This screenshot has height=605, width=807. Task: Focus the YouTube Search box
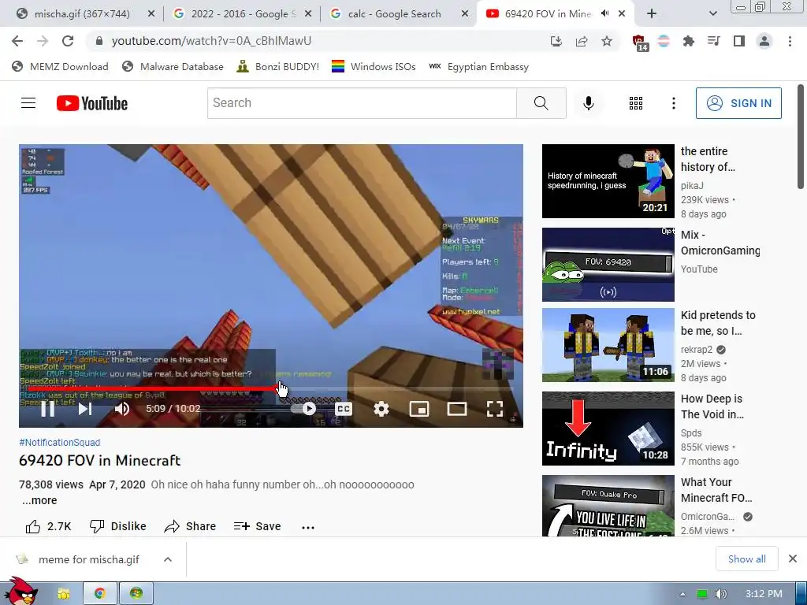coord(362,103)
